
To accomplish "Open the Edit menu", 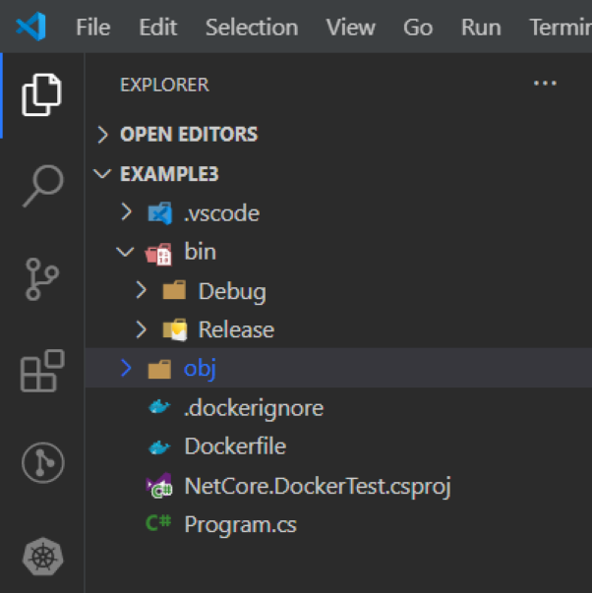I will click(157, 28).
